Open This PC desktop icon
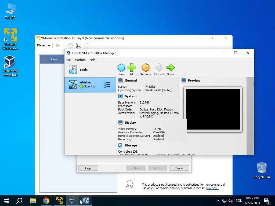Image resolution: width=275 pixels, height=206 pixels. tap(10, 11)
